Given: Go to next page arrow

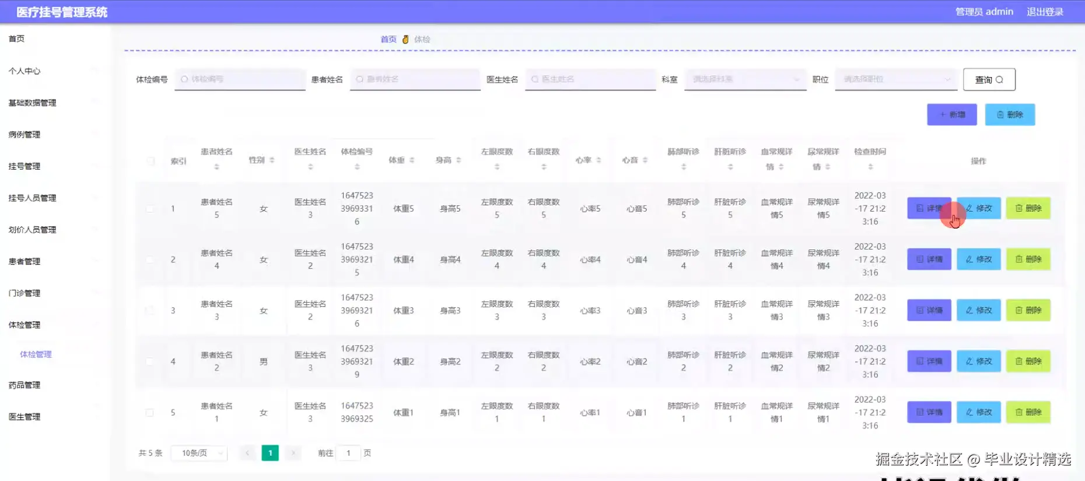Looking at the screenshot, I should pos(293,453).
